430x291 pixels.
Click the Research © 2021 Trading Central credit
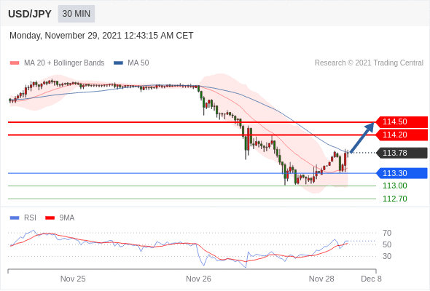[369, 63]
